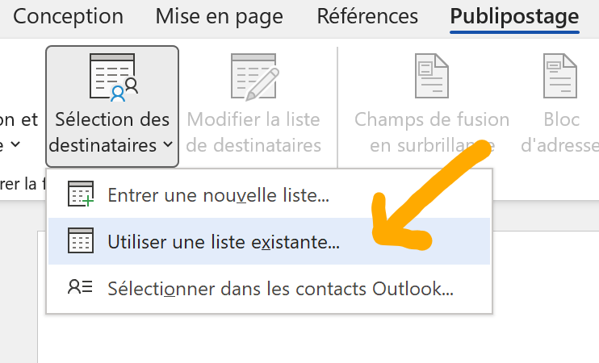Click the Outlook contacts person icon

click(x=80, y=286)
